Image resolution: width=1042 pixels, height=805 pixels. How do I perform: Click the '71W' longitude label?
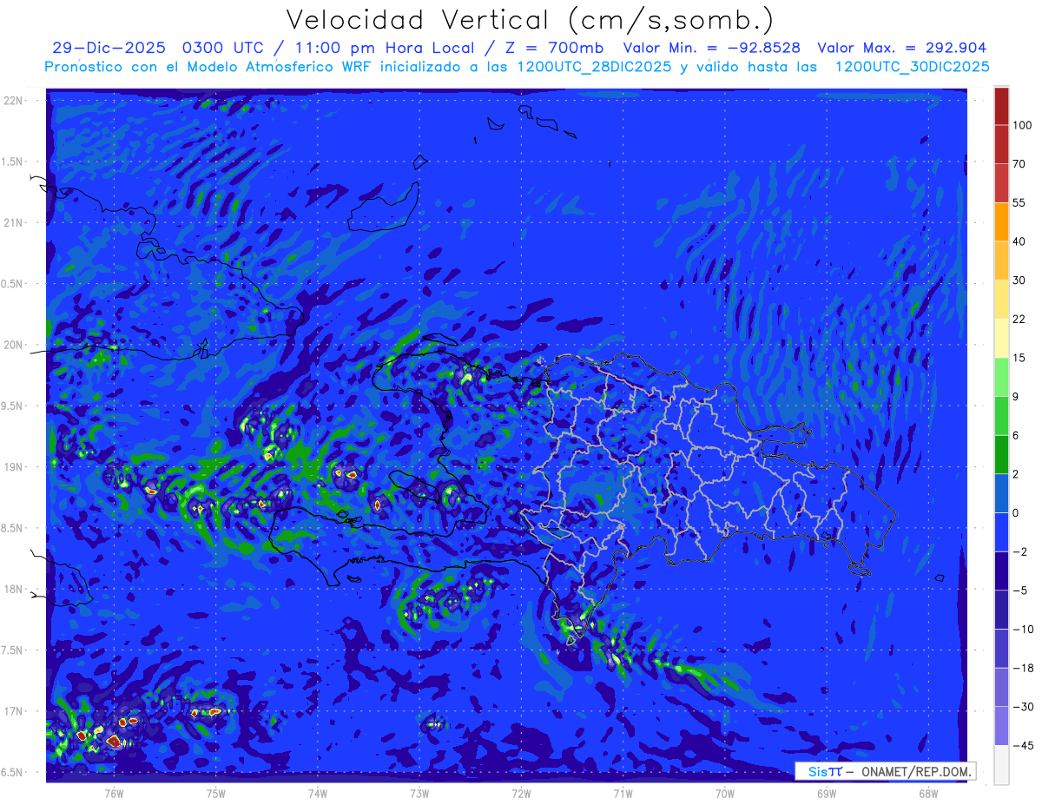pyautogui.click(x=623, y=794)
